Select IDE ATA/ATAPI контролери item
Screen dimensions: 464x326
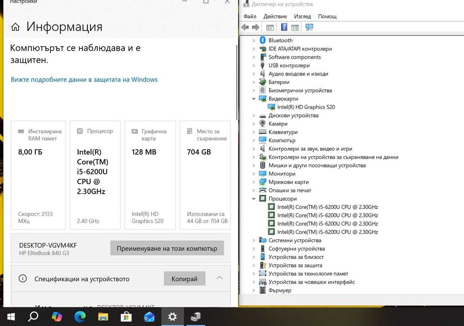300,48
